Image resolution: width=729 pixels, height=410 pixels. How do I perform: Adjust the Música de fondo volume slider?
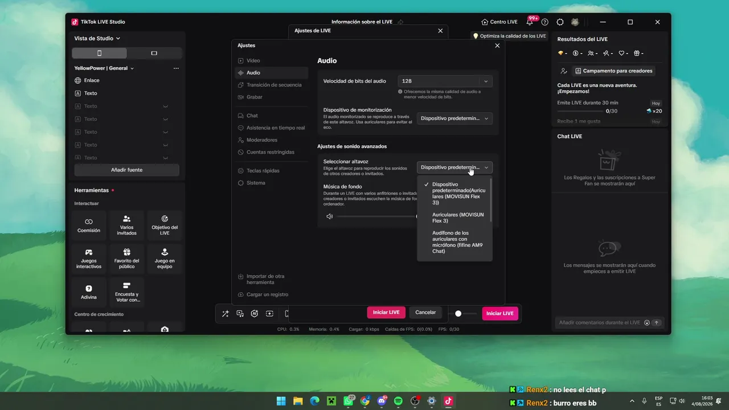pyautogui.click(x=377, y=216)
